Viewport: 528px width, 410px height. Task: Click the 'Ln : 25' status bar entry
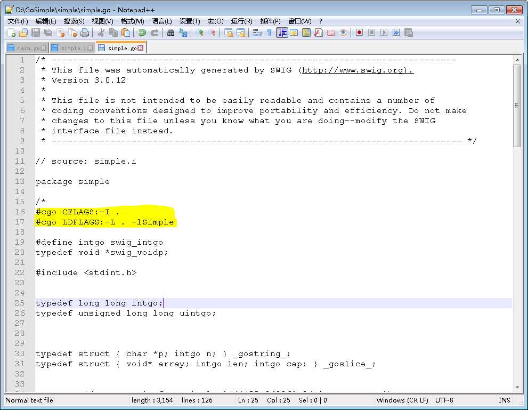[248, 400]
